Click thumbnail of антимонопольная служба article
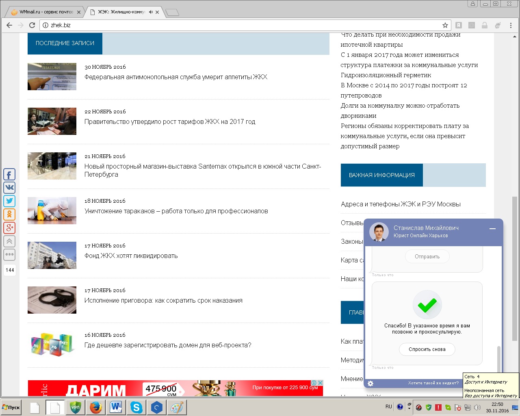 point(52,76)
